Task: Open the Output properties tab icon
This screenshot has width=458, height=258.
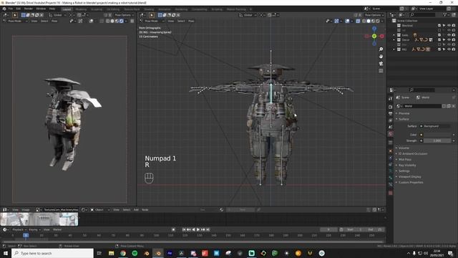Action: coord(391,114)
